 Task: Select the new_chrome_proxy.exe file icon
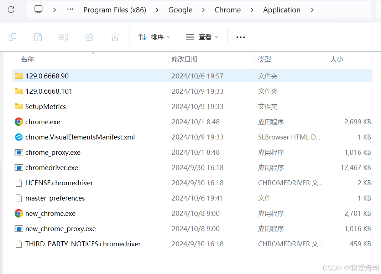point(19,229)
